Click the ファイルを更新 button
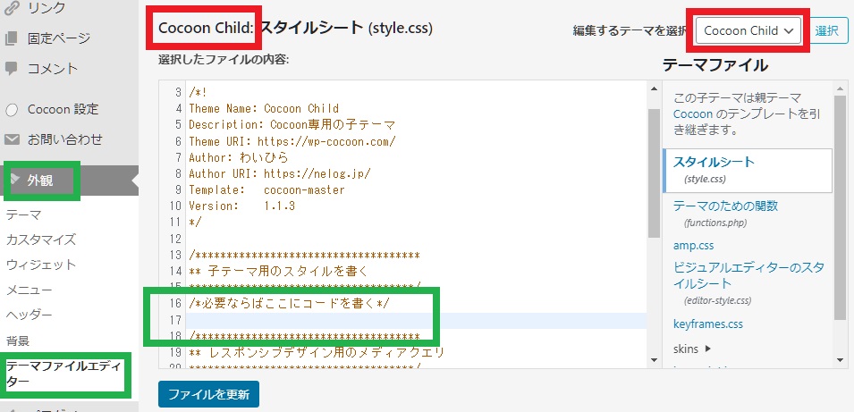 click(208, 394)
